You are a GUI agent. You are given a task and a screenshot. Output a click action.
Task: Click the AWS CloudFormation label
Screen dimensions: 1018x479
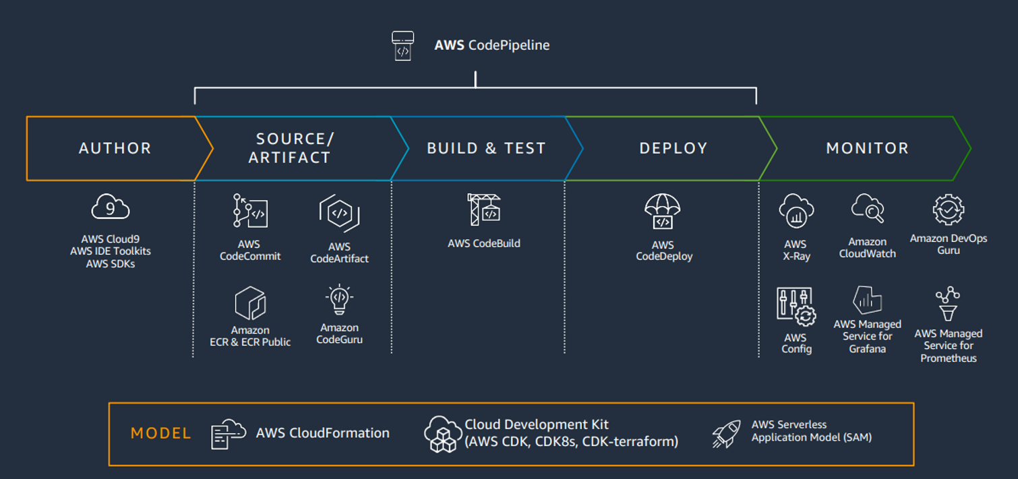(323, 433)
